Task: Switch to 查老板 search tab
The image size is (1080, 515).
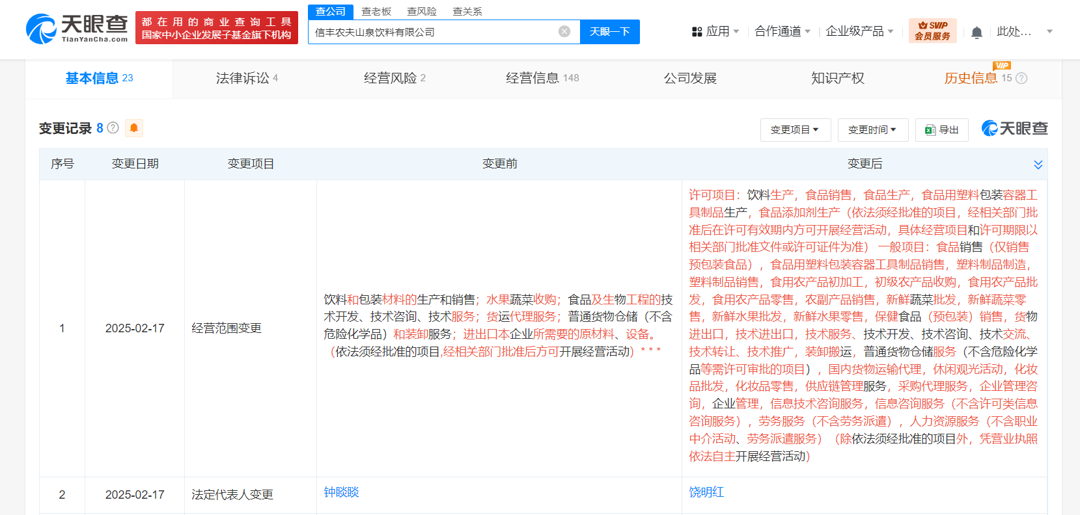Action: 376,12
